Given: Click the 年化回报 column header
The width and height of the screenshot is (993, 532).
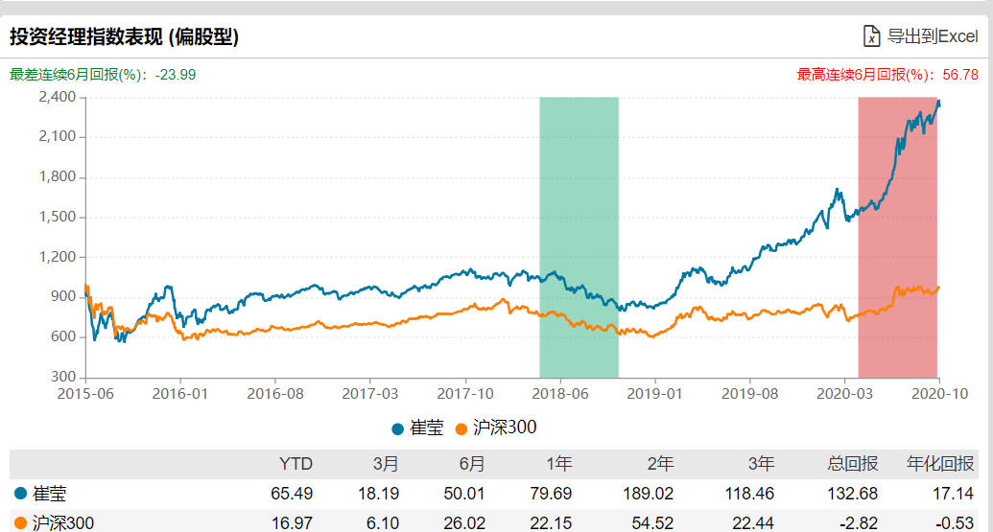Looking at the screenshot, I should click(940, 464).
